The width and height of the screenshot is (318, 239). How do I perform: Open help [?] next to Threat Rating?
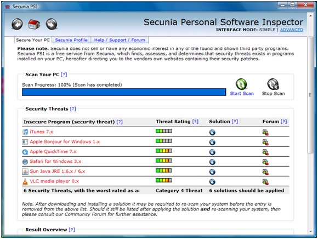pyautogui.click(x=195, y=122)
